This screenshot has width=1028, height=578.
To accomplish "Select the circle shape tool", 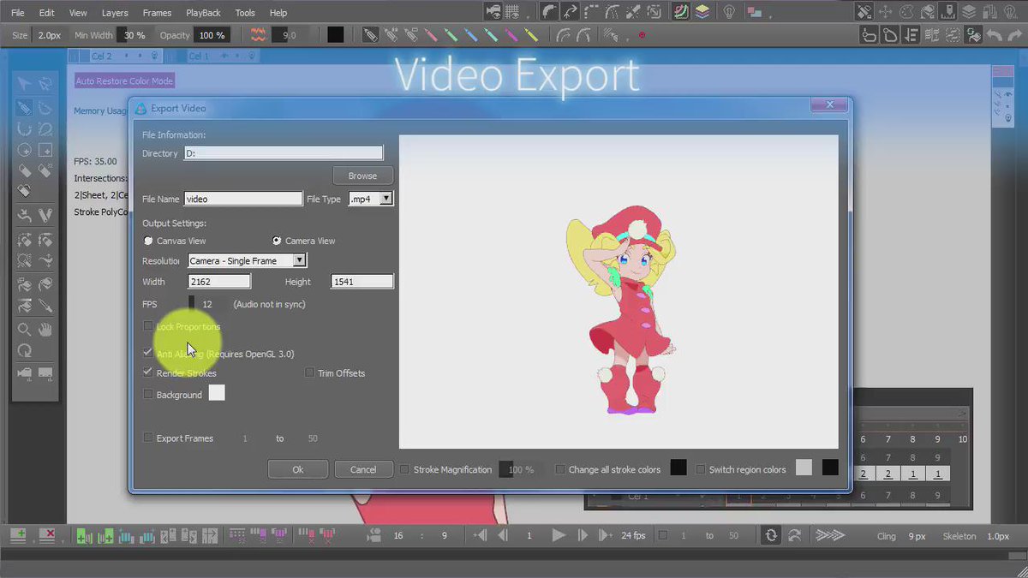I will [24, 150].
